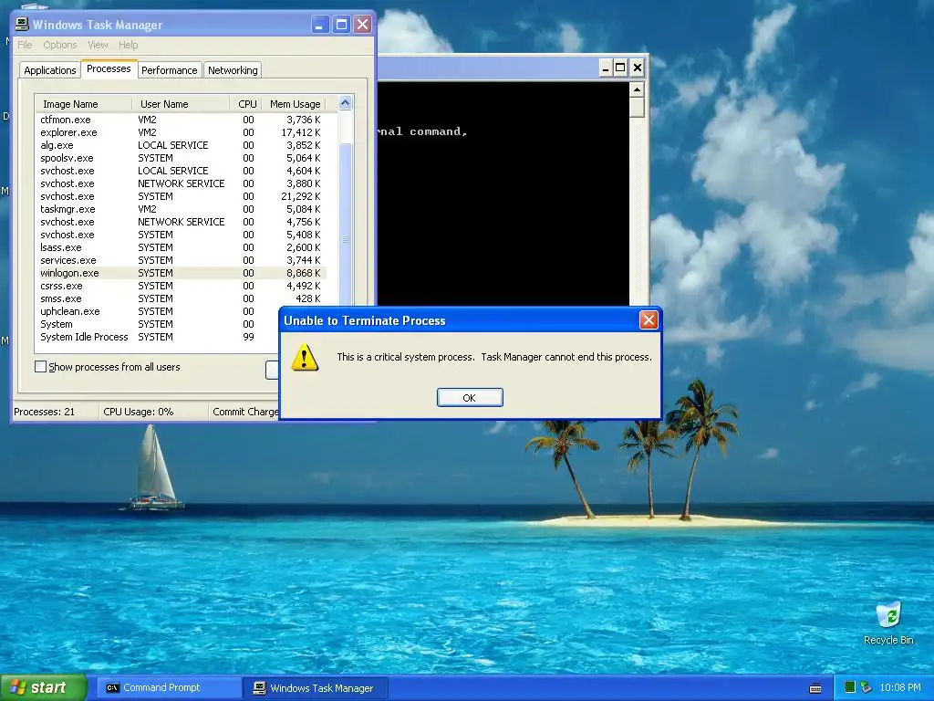Image resolution: width=934 pixels, height=701 pixels.
Task: Select the System Idle Process row
Action: coord(158,338)
